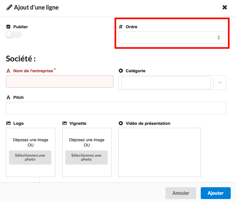Screen dimensions: 236x202
Task: Click the pencil icon beside Ajout d'une ligne
Action: (x=9, y=7)
